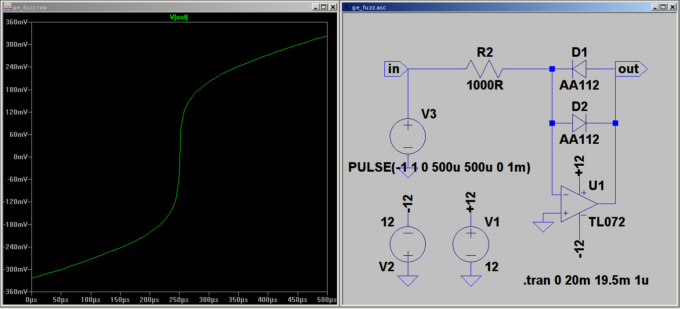Click the 0µs x-axis label
680x309 pixels.
click(31, 301)
